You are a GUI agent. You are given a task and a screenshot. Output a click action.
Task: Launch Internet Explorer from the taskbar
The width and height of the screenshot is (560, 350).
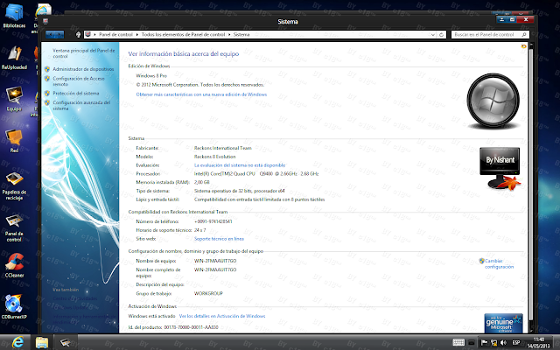coord(17,342)
